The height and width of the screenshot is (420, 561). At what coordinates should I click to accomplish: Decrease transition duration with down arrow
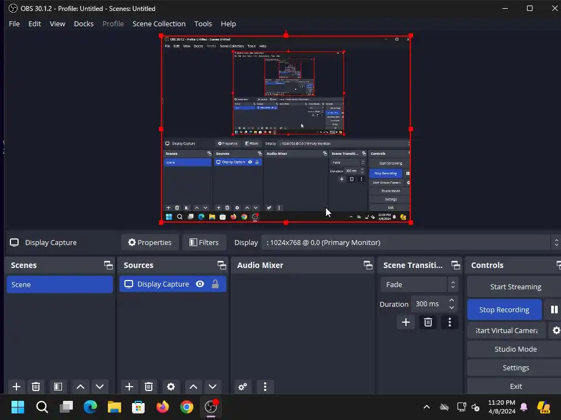click(451, 307)
